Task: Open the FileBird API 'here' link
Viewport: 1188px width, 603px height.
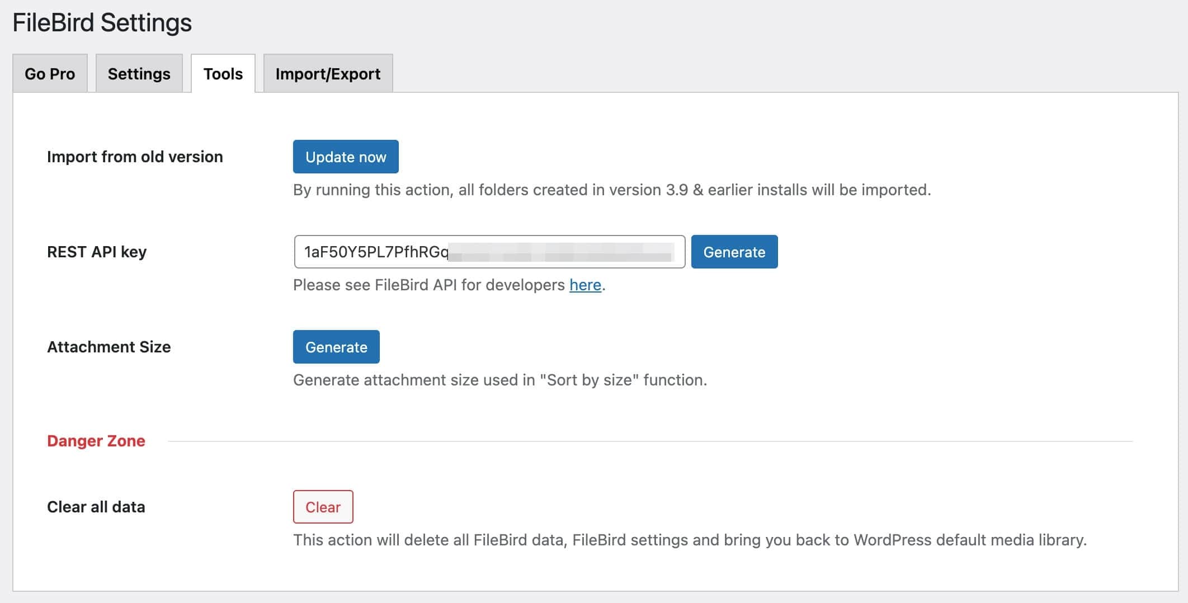Action: tap(585, 285)
